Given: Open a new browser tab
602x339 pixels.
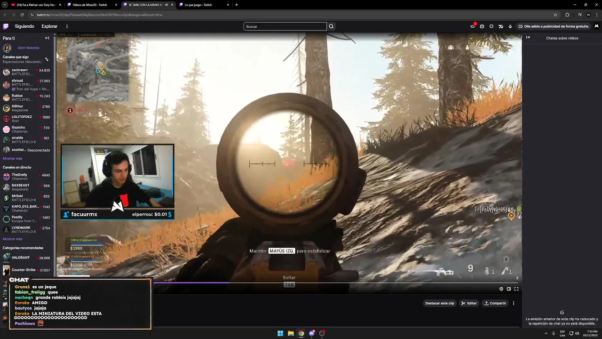Looking at the screenshot, I should (236, 5).
